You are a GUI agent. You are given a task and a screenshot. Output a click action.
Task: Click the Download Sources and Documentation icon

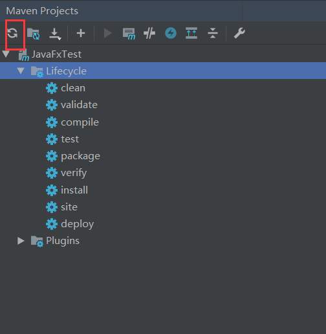(55, 34)
